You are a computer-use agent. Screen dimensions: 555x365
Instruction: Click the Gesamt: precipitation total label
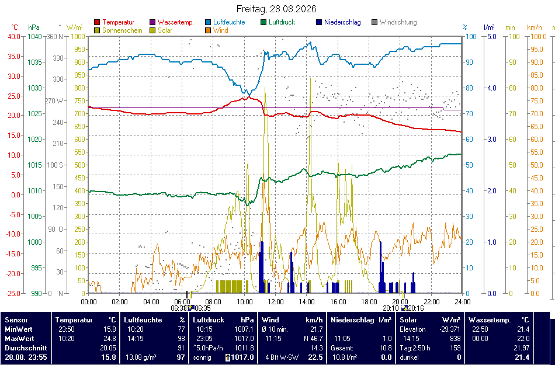(342, 348)
